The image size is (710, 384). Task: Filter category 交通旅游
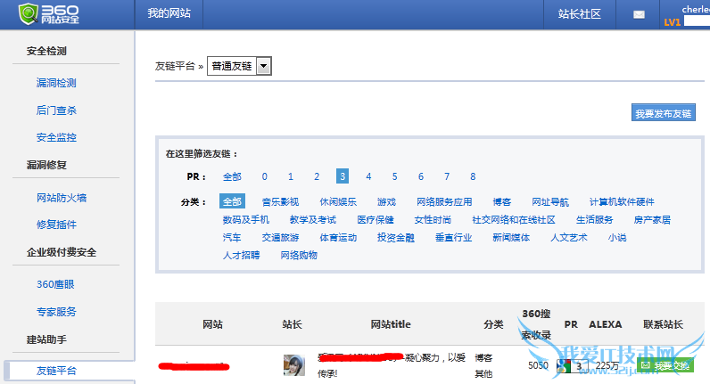280,238
